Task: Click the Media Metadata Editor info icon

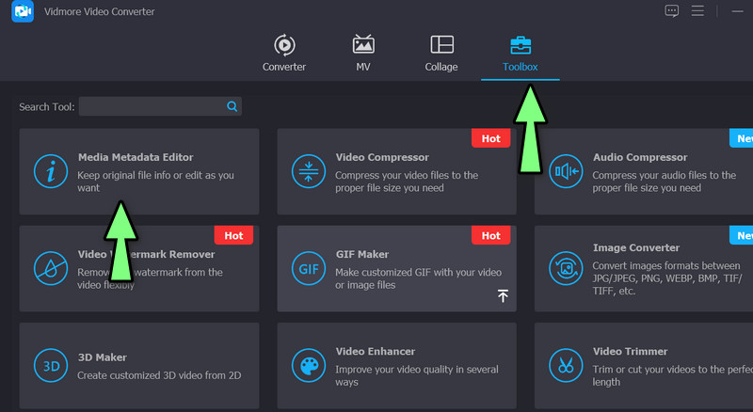Action: click(49, 171)
